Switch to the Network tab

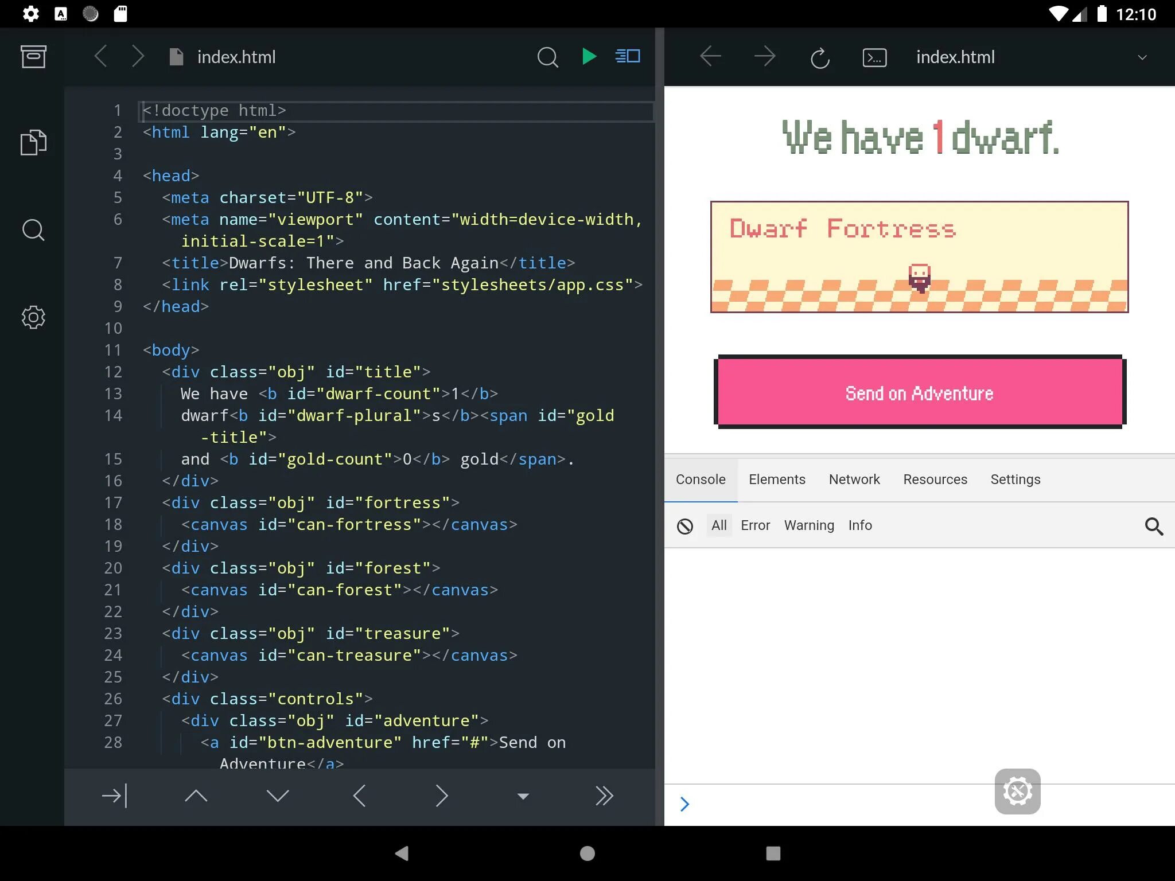click(x=854, y=480)
